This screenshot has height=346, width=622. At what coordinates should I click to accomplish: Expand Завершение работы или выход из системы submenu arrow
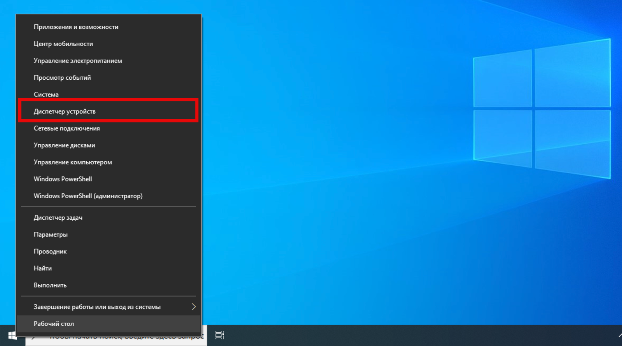pos(194,307)
